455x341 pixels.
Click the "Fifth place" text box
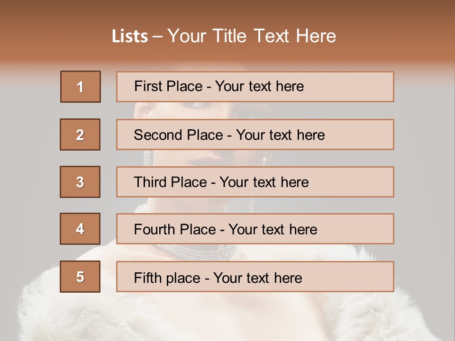pos(255,277)
